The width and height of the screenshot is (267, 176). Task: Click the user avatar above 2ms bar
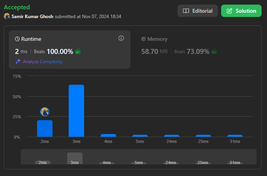(45, 112)
